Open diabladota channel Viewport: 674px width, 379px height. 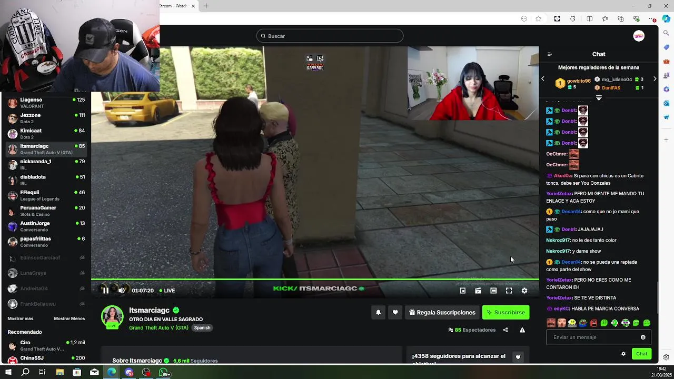tap(46, 179)
